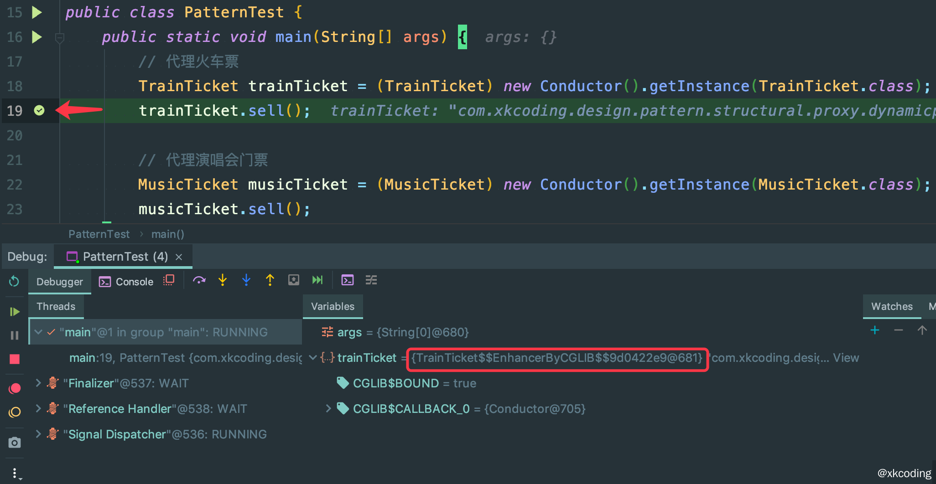The height and width of the screenshot is (484, 936).
Task: Click the Step Out icon
Action: (x=270, y=280)
